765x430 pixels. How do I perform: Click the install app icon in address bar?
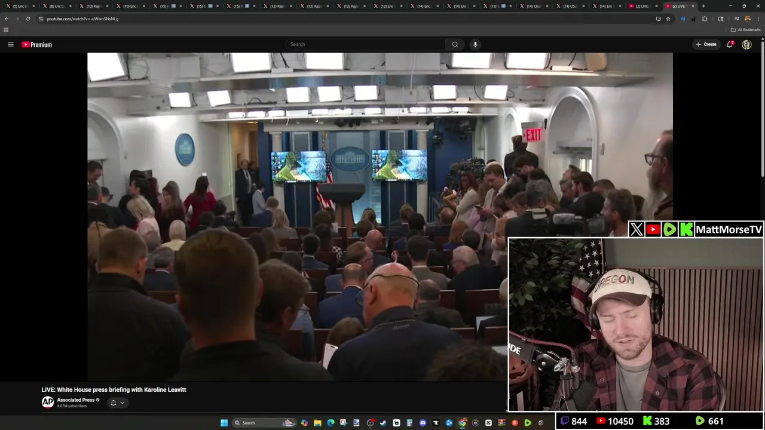(659, 19)
